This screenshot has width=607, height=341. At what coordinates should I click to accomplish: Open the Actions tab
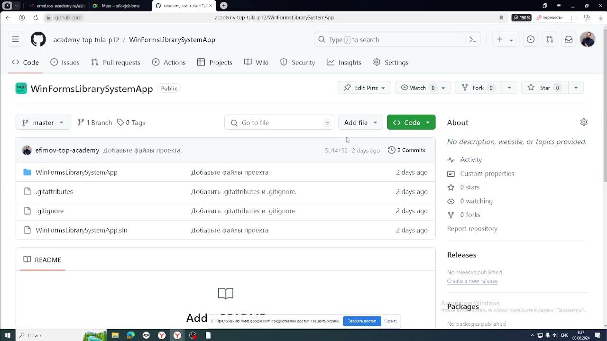coord(169,63)
